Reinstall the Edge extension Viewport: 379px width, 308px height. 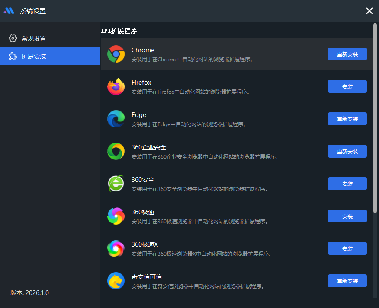[347, 119]
